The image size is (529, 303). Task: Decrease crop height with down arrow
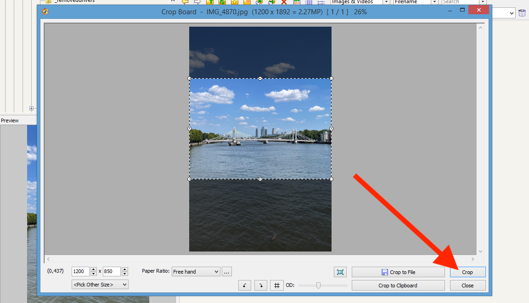(125, 274)
